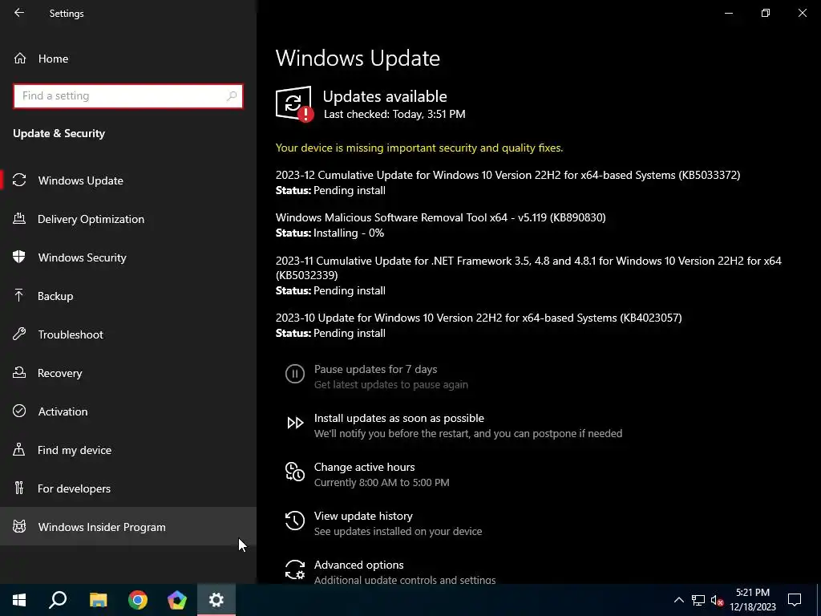Select Windows Update in sidebar

coord(128,180)
